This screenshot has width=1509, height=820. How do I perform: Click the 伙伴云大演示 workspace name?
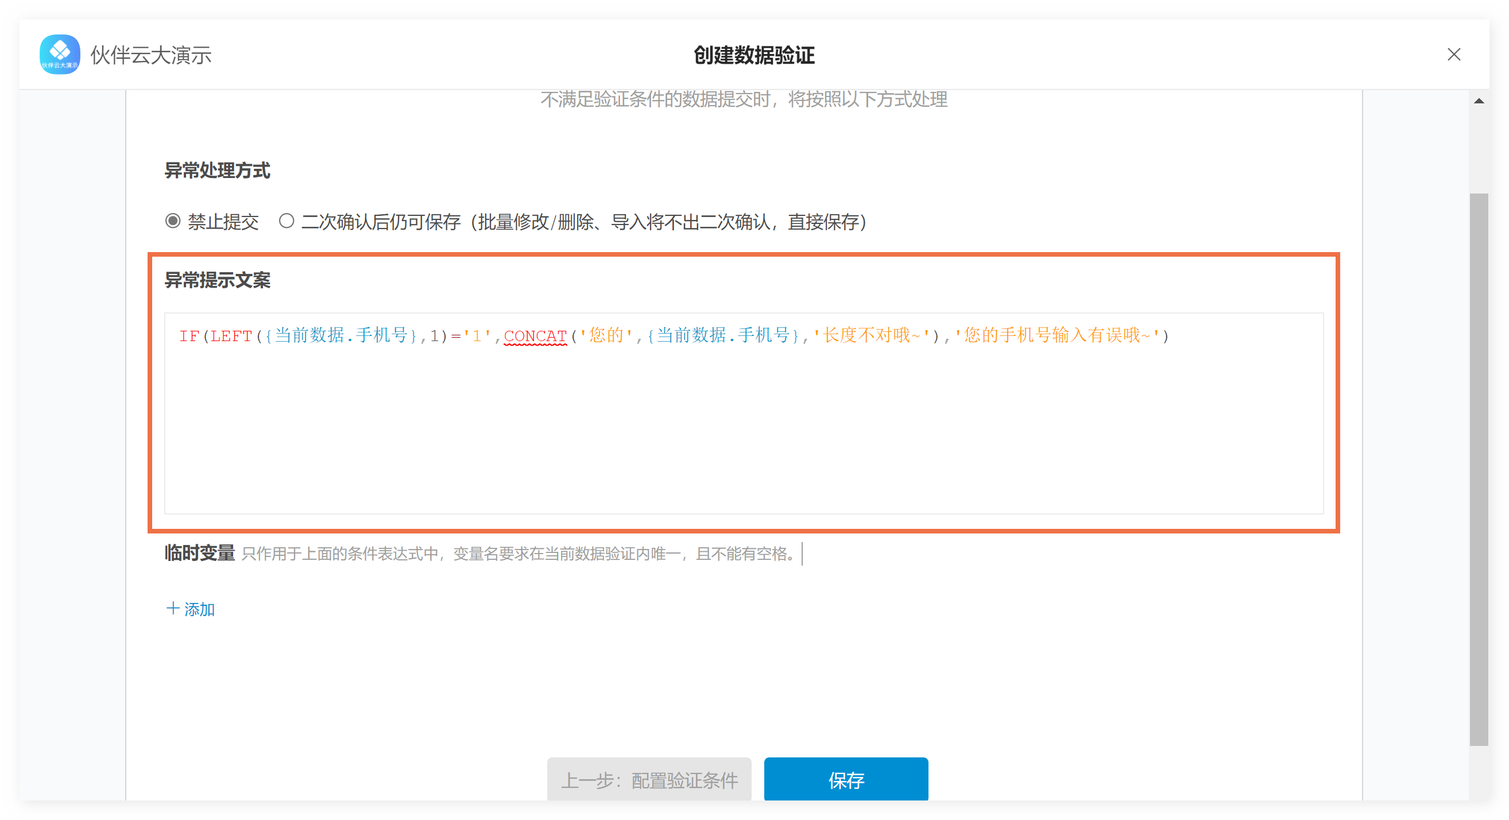(151, 56)
